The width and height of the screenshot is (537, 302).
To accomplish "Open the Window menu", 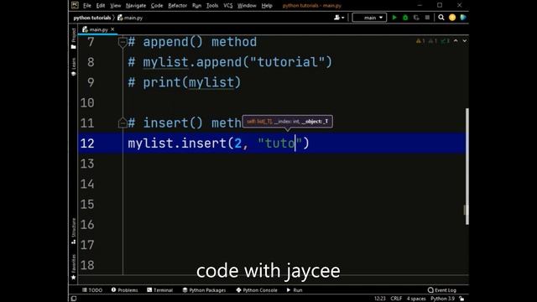I will [x=247, y=6].
